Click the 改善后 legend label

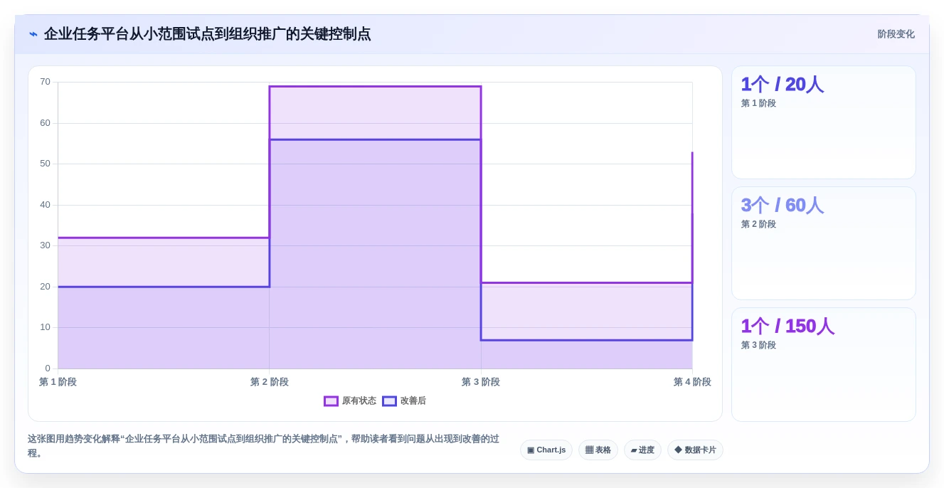[413, 401]
